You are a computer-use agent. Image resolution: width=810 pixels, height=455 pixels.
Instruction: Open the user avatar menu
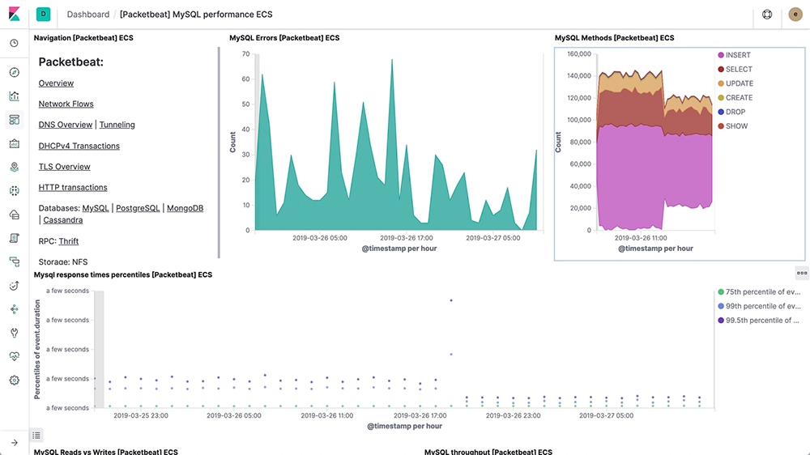coord(795,15)
